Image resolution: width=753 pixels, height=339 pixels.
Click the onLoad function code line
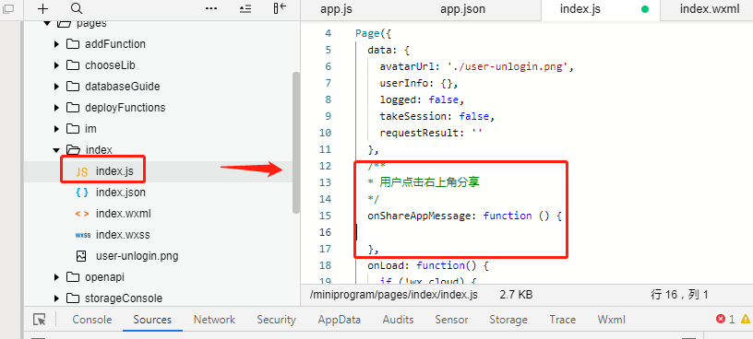point(428,265)
